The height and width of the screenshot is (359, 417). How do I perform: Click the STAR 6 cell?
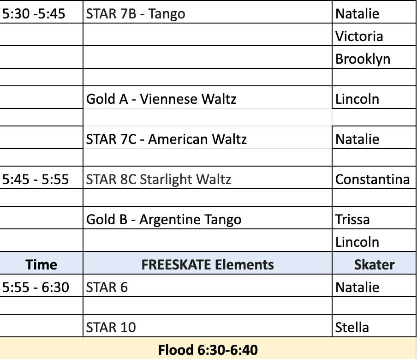[x=208, y=286]
